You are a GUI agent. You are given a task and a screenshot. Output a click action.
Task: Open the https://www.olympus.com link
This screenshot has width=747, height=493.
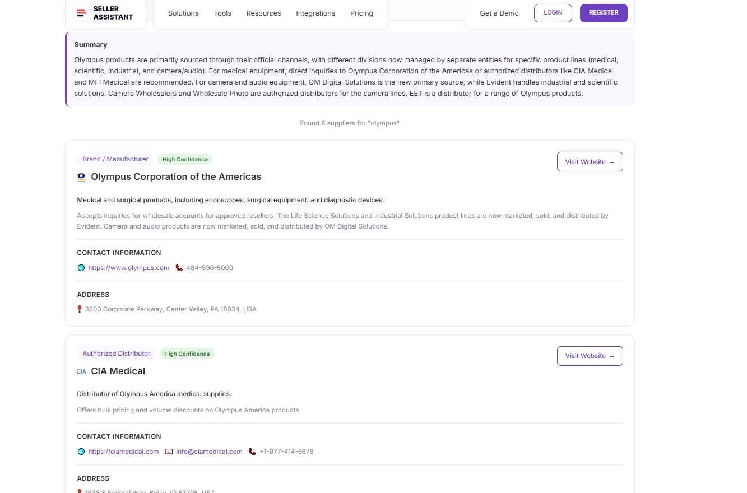tap(128, 268)
